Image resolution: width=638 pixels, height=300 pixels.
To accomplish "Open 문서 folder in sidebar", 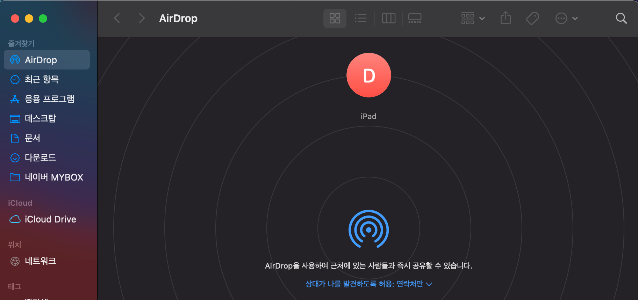I will 47,138.
